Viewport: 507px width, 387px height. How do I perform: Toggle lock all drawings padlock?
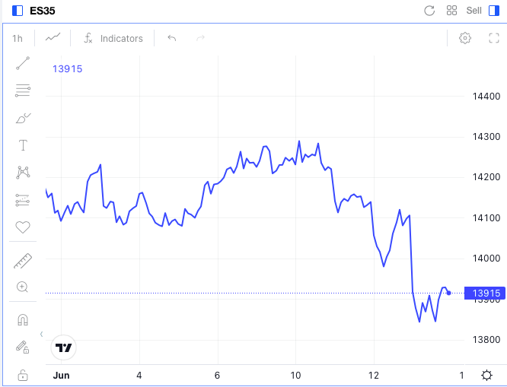[x=23, y=376]
